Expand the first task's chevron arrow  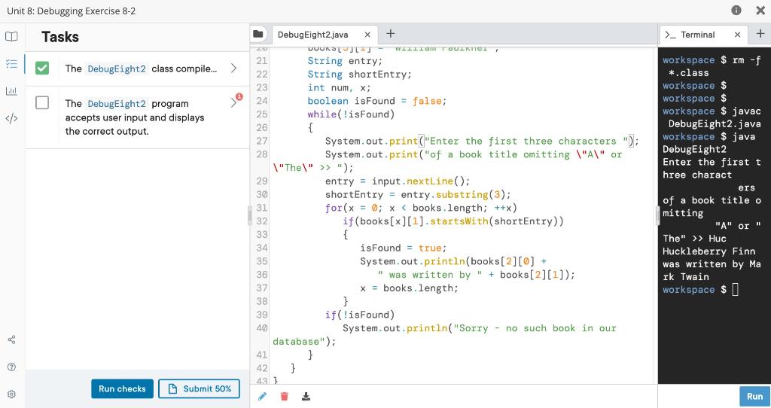233,69
